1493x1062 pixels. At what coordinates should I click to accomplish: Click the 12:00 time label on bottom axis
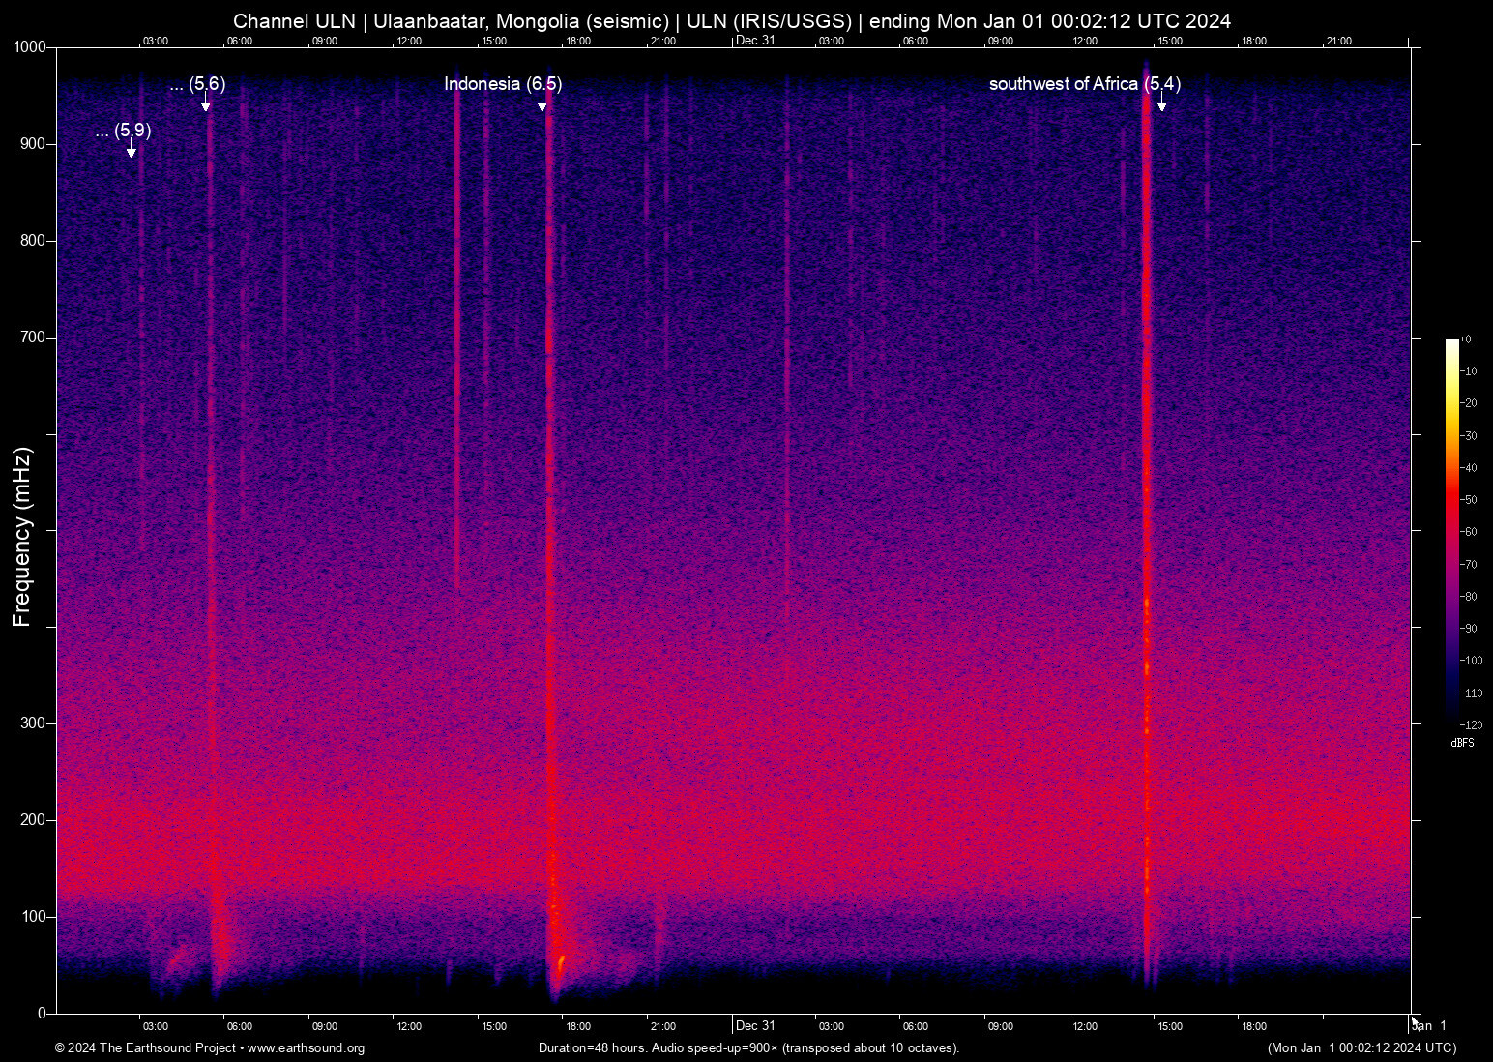point(409,1025)
